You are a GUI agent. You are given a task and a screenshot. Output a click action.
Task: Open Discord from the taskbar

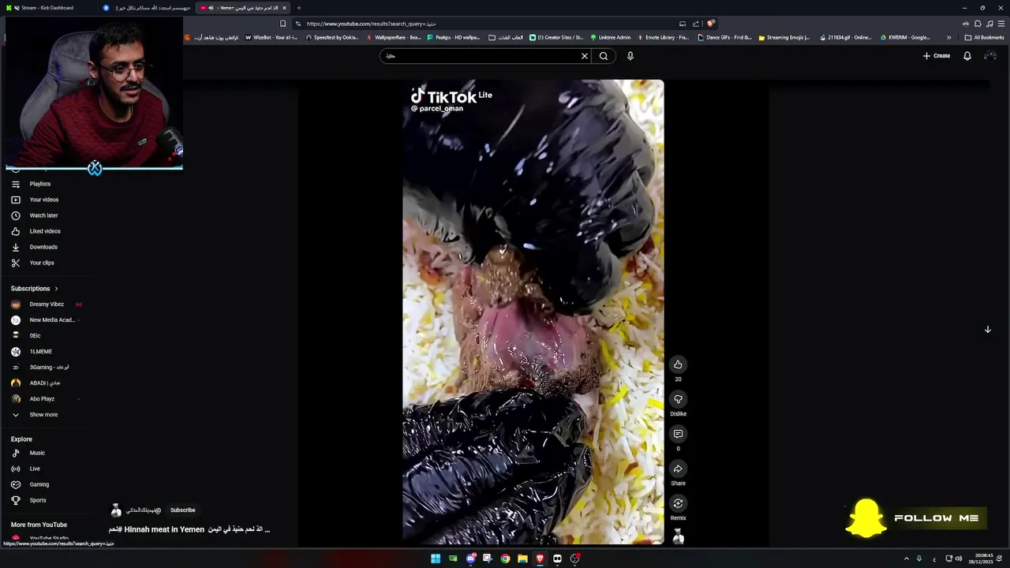470,559
